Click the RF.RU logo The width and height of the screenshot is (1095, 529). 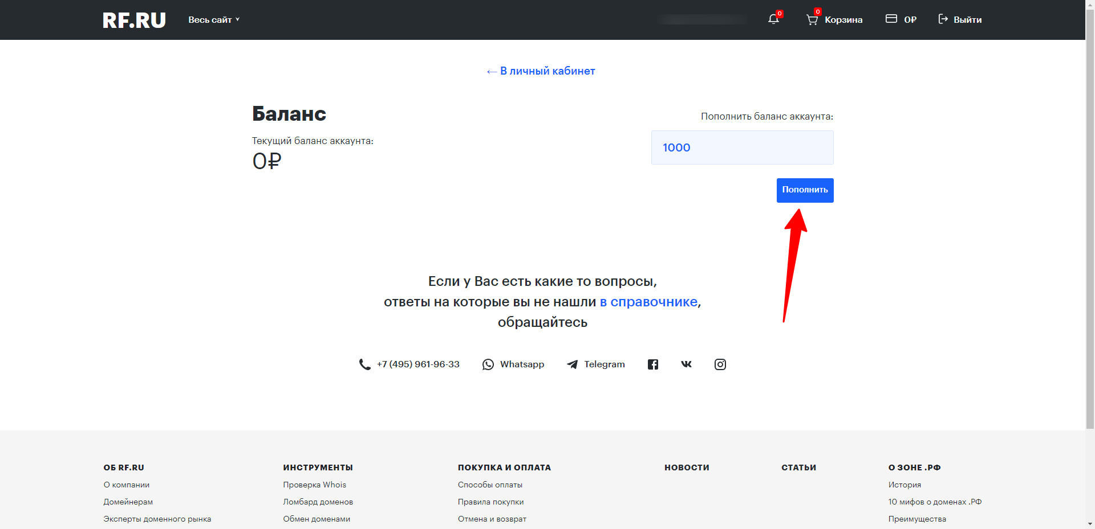[134, 20]
